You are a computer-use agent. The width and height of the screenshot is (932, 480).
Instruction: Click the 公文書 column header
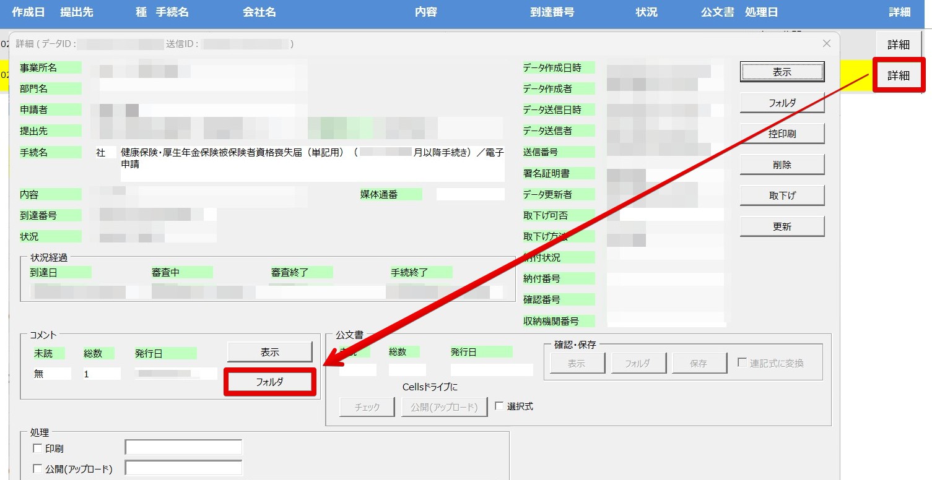[x=718, y=12]
